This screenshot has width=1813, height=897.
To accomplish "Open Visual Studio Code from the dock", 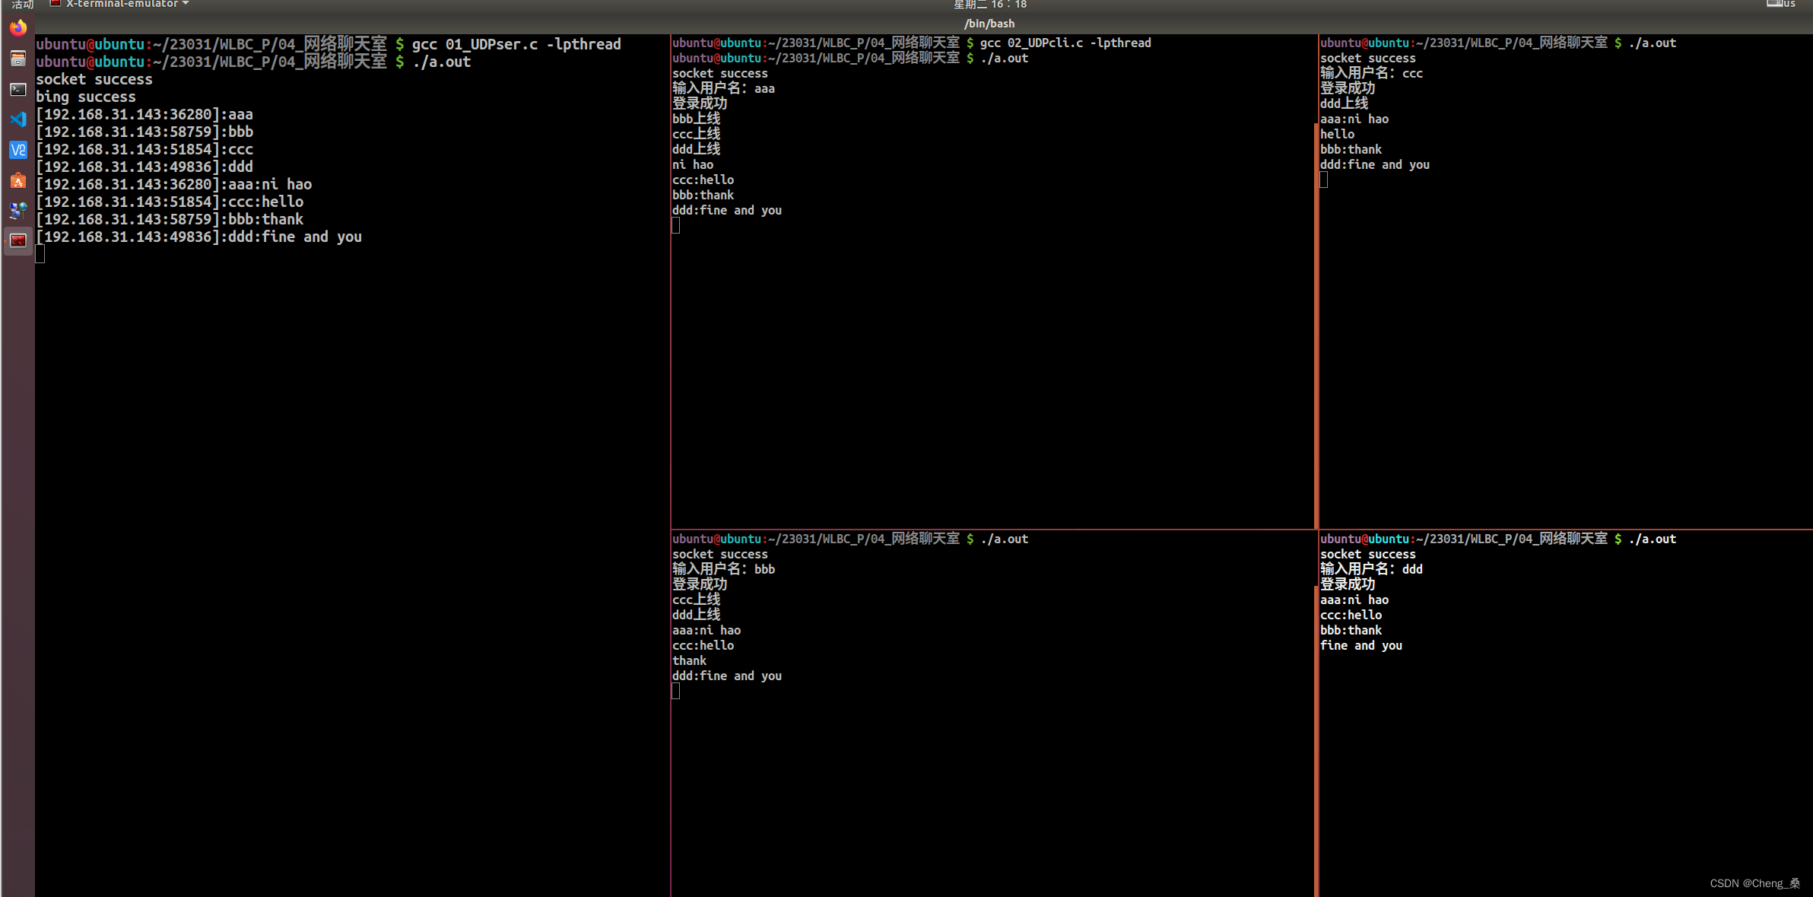I will [18, 119].
